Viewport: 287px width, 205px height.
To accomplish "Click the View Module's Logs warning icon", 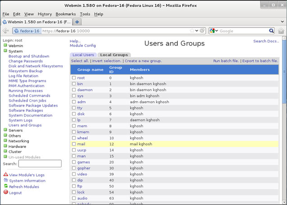I will (x=6, y=174).
